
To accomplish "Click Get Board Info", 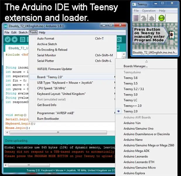I will [x=72, y=105].
